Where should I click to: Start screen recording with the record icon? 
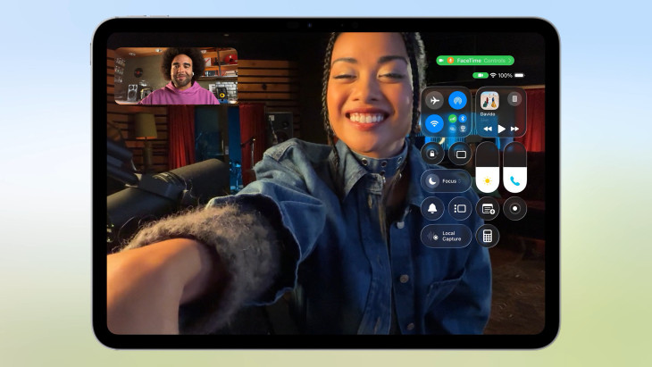click(514, 209)
